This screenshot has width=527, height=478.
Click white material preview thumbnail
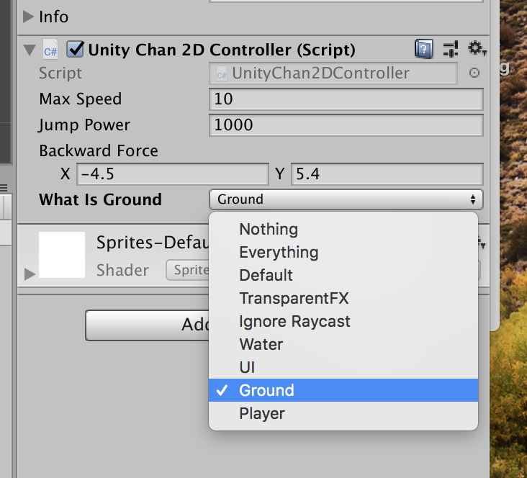(62, 254)
